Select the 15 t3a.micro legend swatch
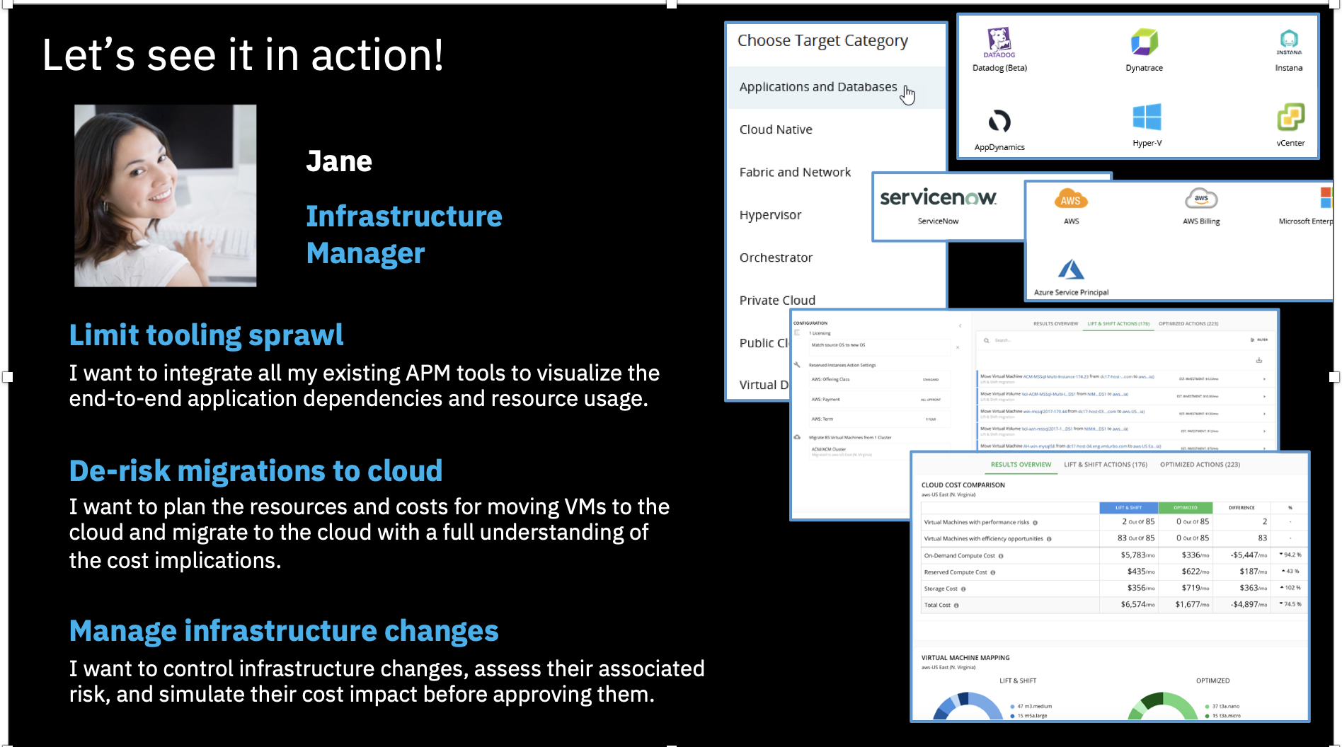Screen dimensions: 1342x747 (1207, 716)
